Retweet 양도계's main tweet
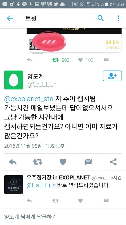The image size is (126, 225). tap(38, 162)
